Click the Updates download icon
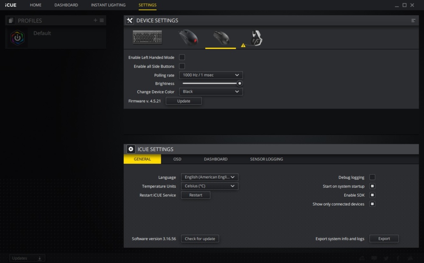 [x=39, y=258]
